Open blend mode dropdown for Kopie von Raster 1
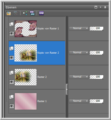This screenshot has height=120, width=111. point(79,29)
